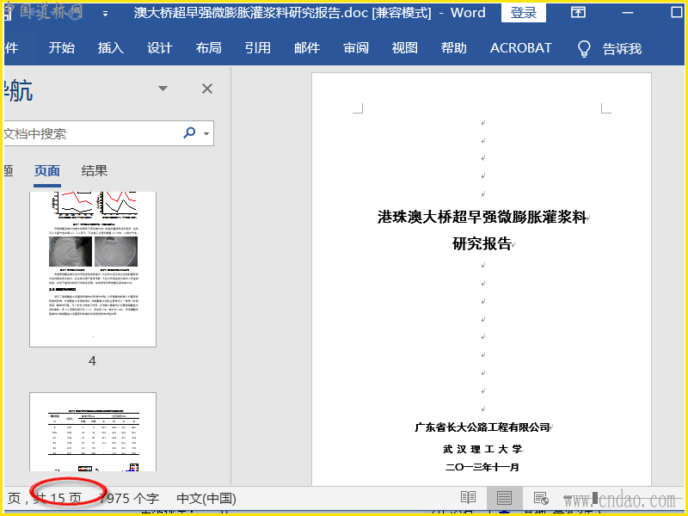The height and width of the screenshot is (516, 688).
Task: Click the date line 二〇一三年十一月
Action: (482, 467)
